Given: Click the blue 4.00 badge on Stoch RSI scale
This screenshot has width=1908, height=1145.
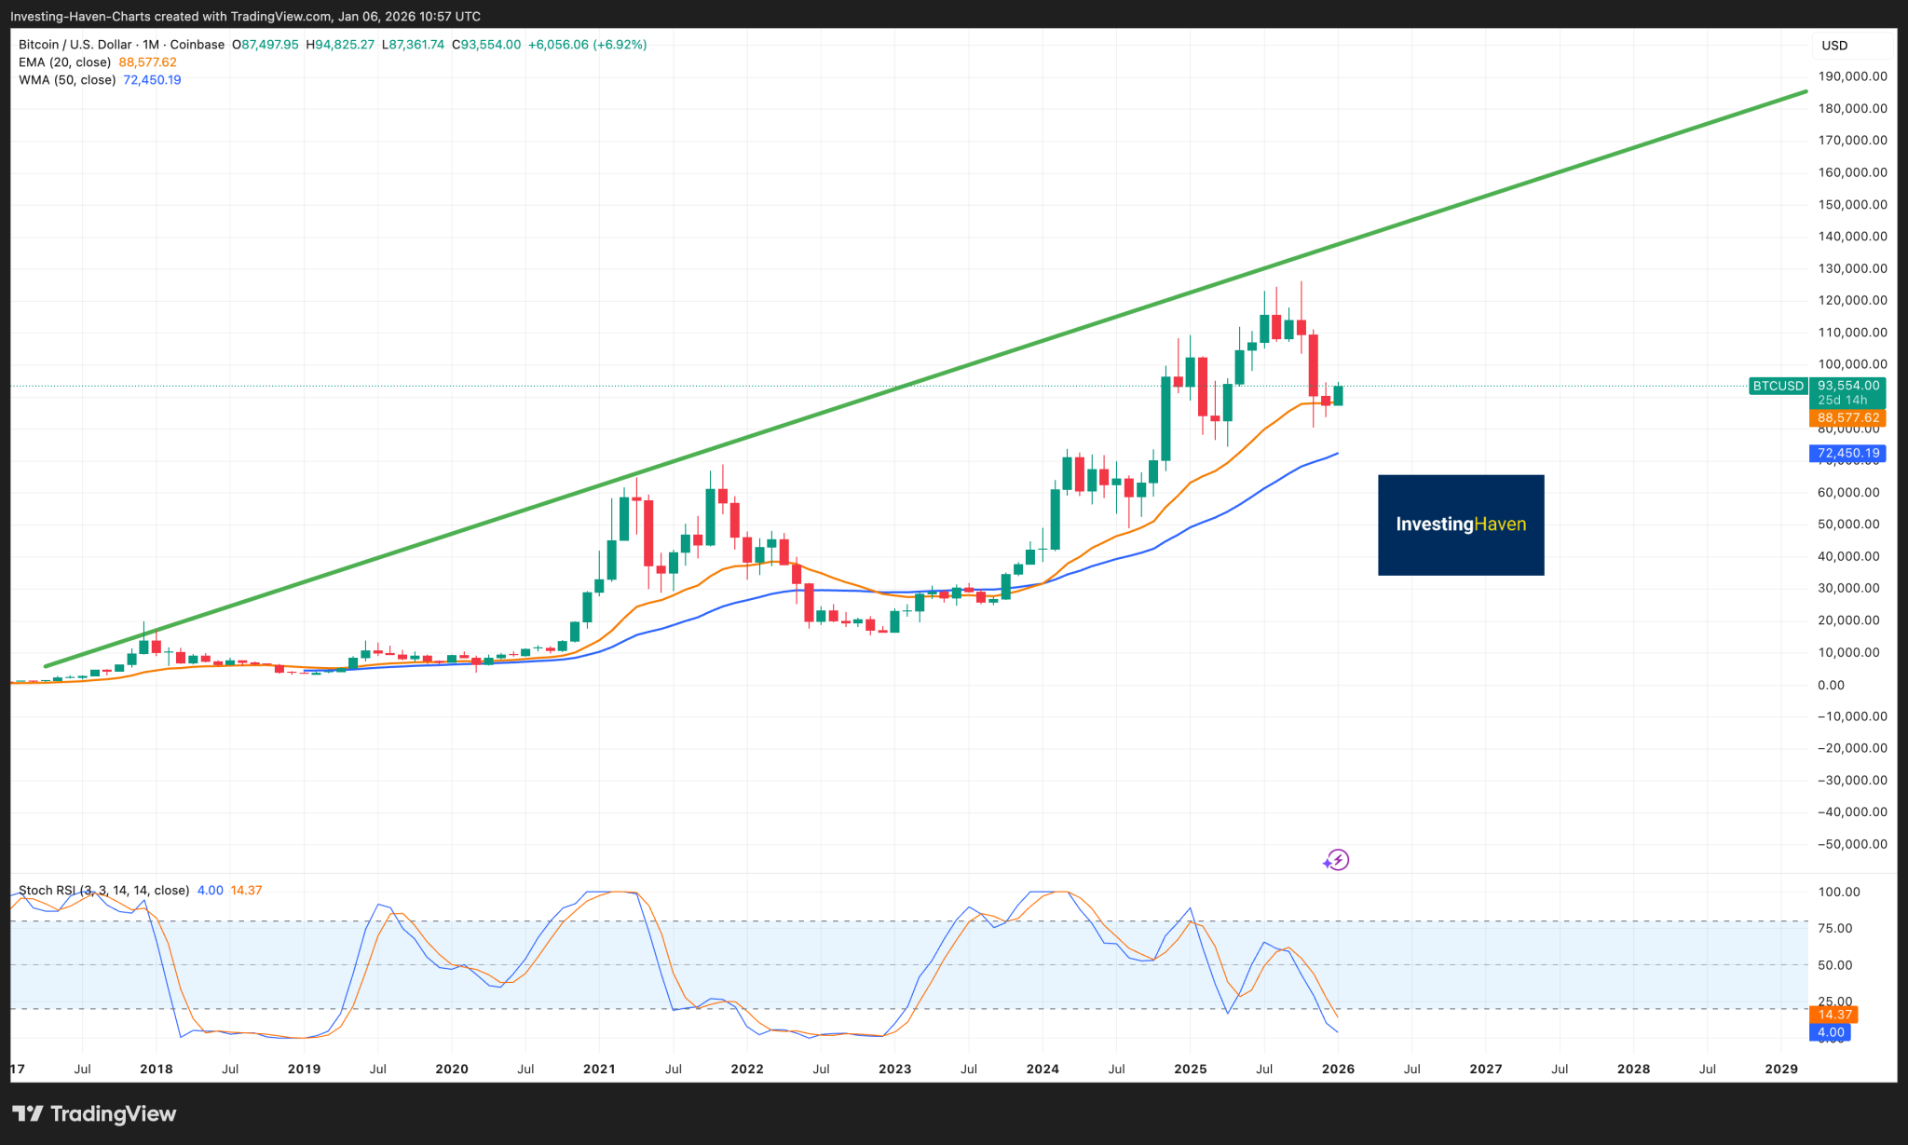Looking at the screenshot, I should pos(1830,1032).
